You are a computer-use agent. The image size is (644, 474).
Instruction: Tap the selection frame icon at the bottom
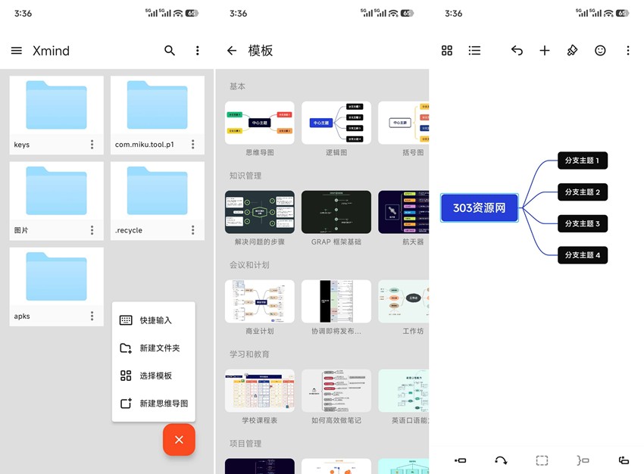pos(542,460)
